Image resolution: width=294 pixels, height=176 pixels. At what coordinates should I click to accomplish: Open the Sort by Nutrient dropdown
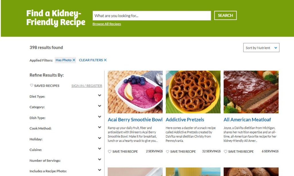pyautogui.click(x=261, y=48)
